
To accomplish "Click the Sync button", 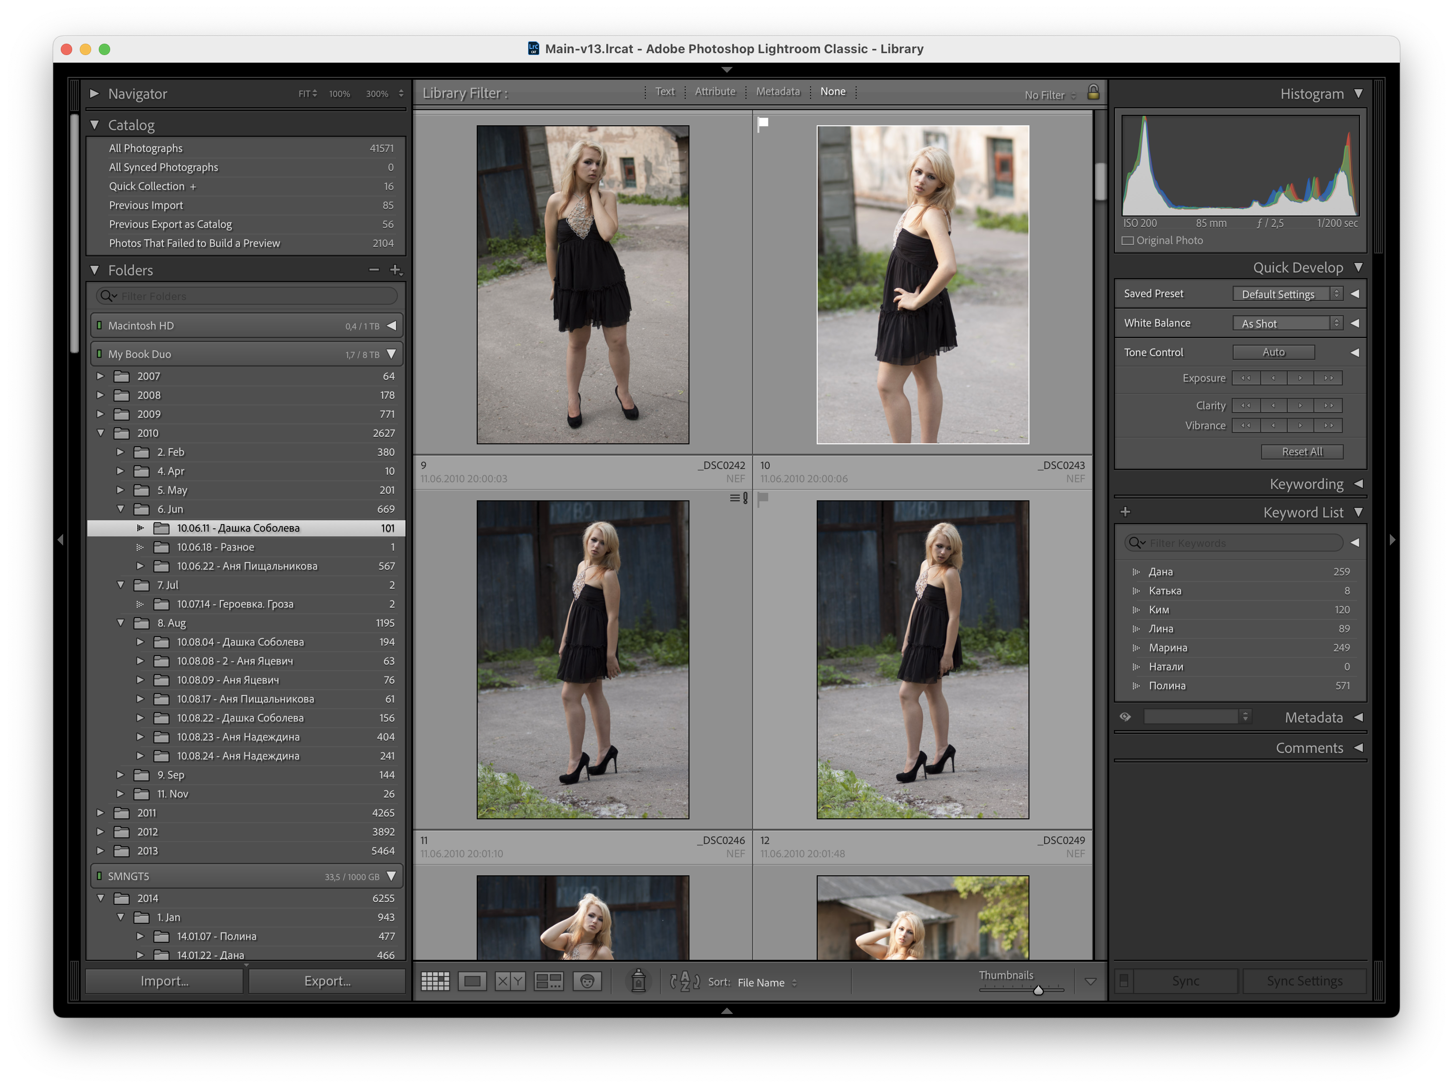I will pos(1185,981).
